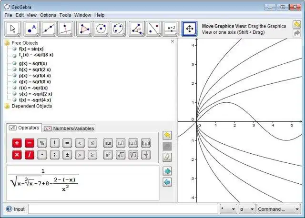The width and height of the screenshot is (305, 218).
Task: Insert the less-than operator
Action: tap(80, 143)
